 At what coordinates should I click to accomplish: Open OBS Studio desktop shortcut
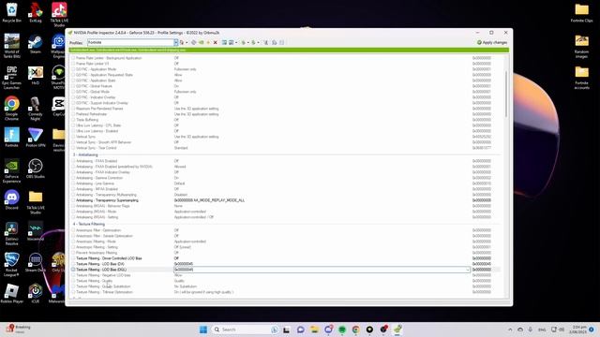36,168
